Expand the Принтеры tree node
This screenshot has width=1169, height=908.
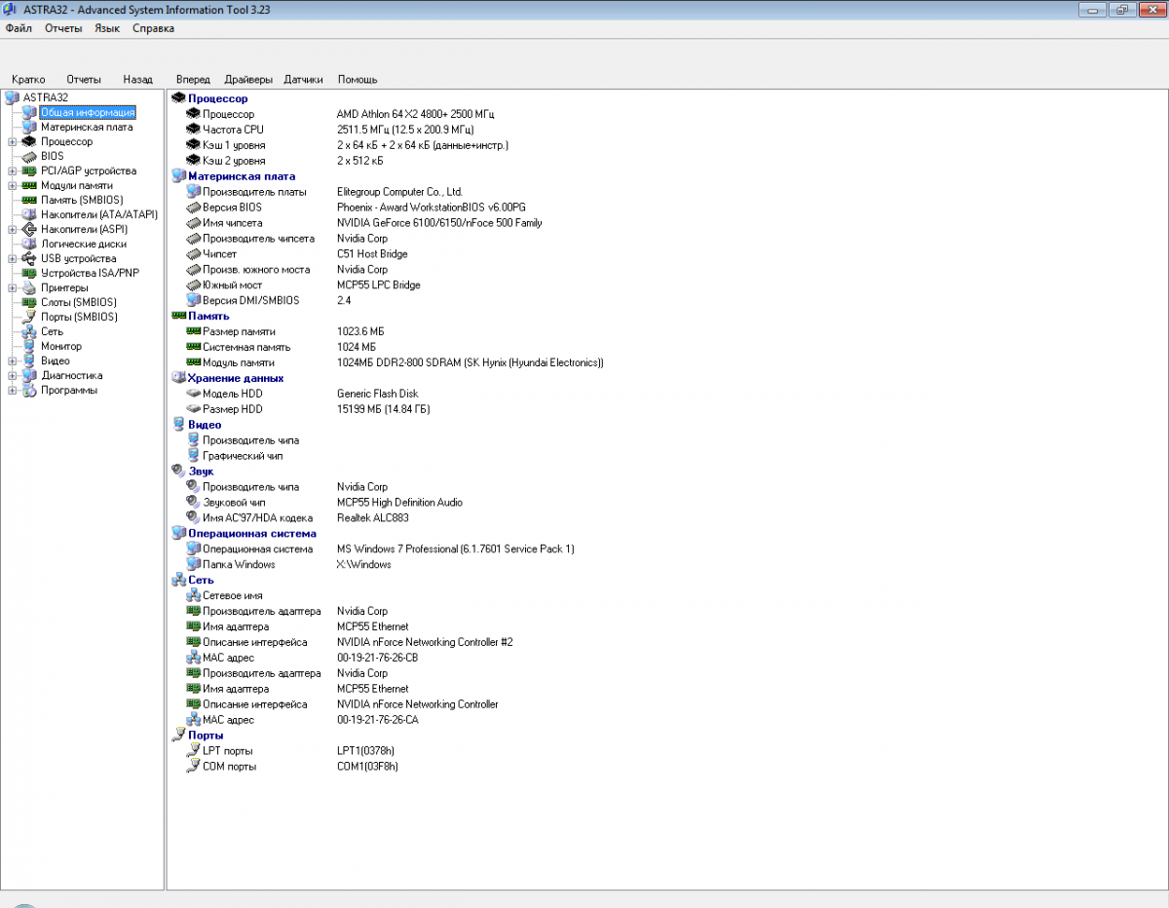[x=12, y=288]
